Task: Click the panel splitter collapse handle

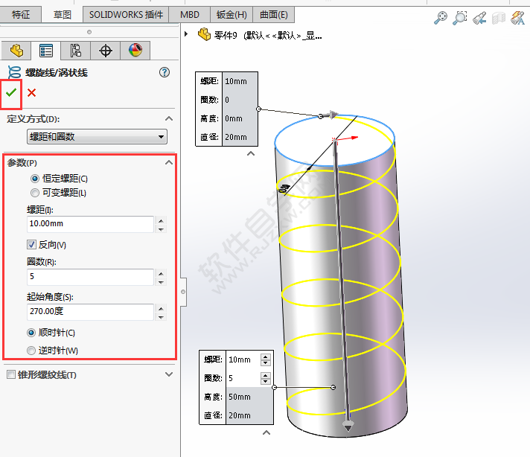Action: (183, 292)
